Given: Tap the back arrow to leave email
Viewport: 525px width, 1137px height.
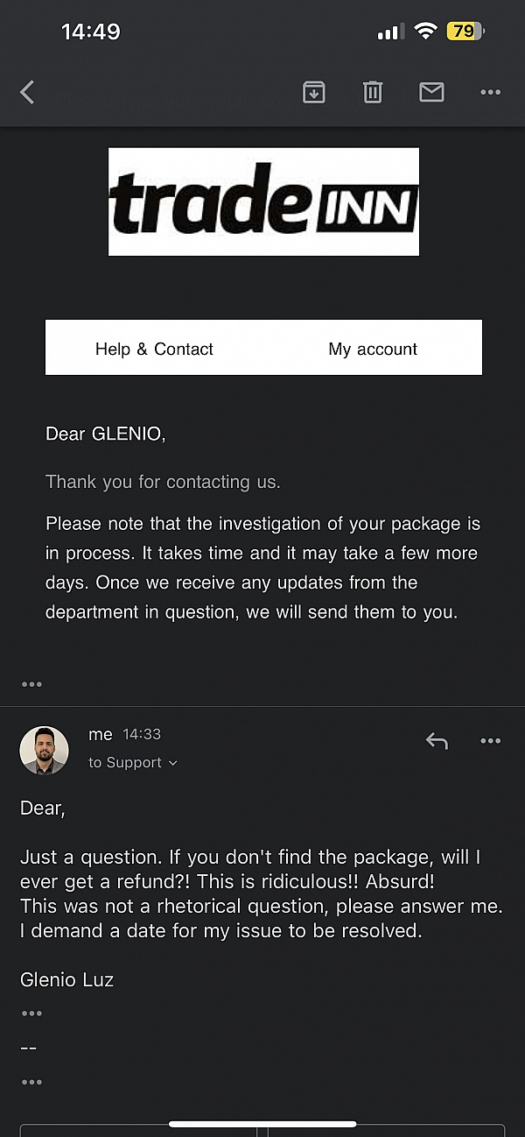Looking at the screenshot, I should tap(28, 92).
